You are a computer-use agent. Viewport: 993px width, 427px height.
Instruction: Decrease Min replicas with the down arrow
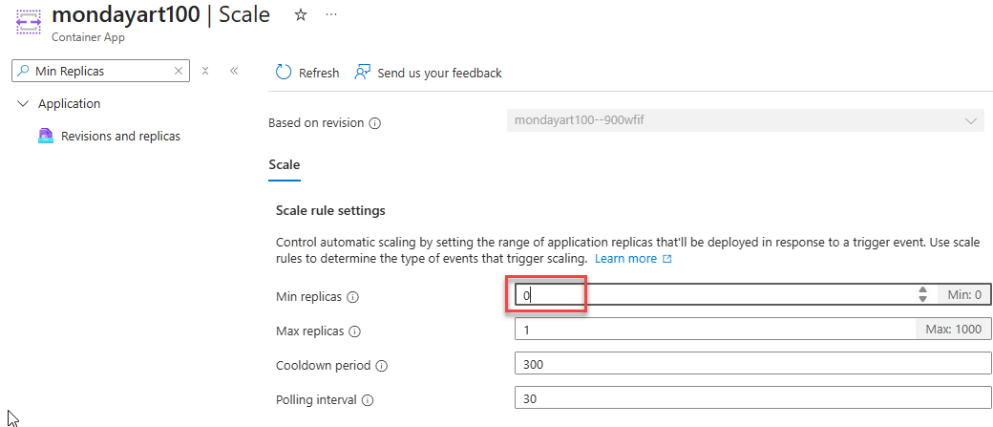[x=922, y=298]
